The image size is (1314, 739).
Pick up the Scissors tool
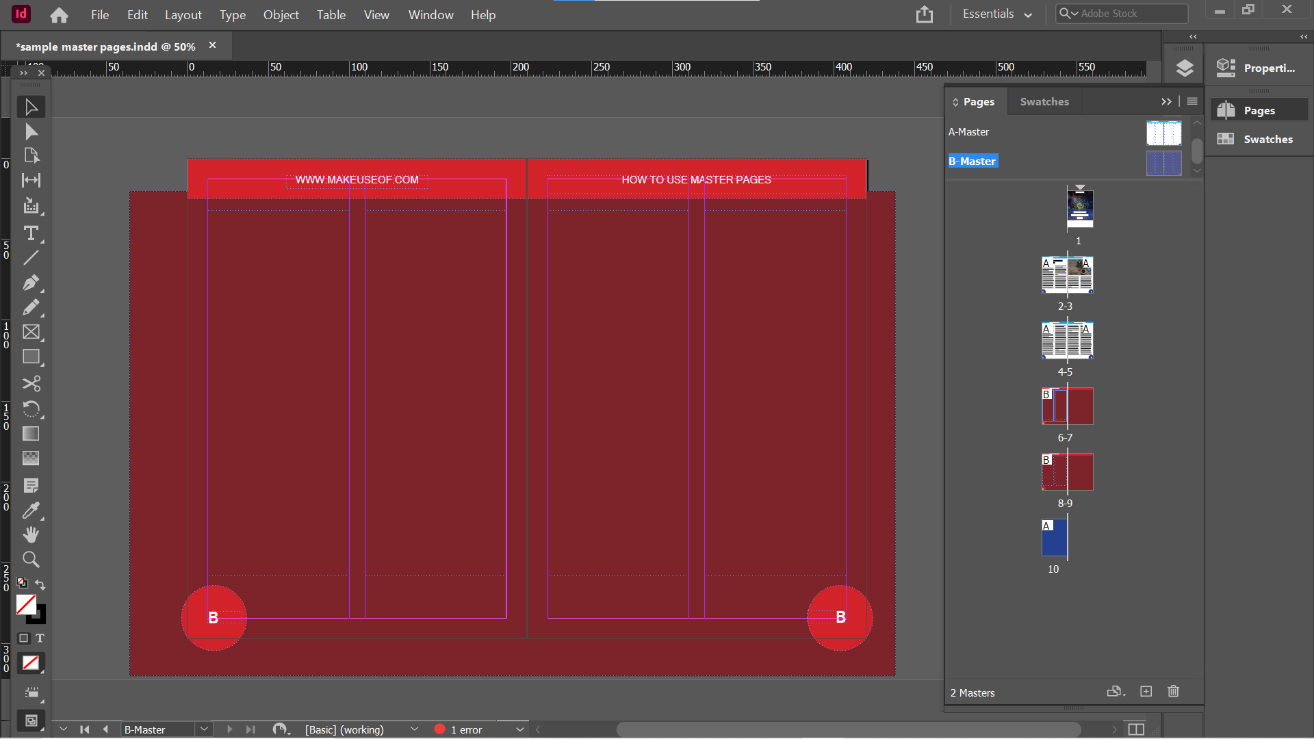pyautogui.click(x=31, y=384)
